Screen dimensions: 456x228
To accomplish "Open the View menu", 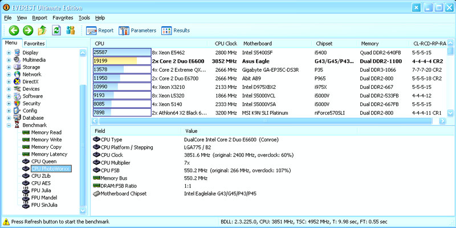I will click(22, 18).
